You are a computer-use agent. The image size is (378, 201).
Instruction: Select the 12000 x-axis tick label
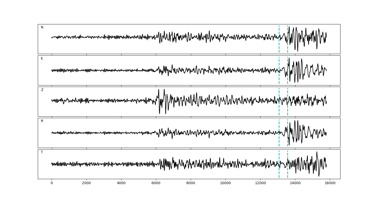pos(260,183)
